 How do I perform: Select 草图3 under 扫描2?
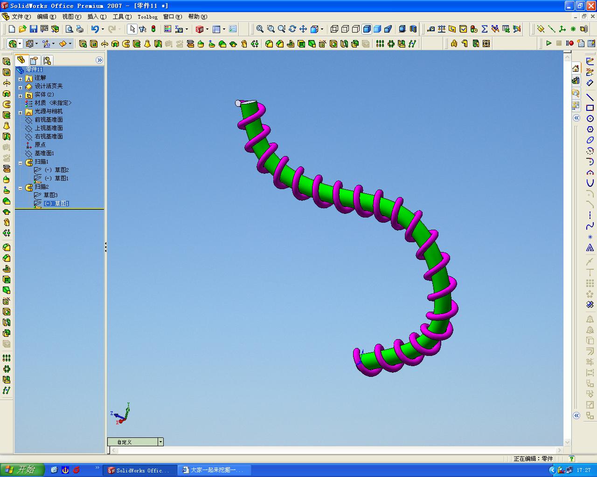pyautogui.click(x=50, y=195)
